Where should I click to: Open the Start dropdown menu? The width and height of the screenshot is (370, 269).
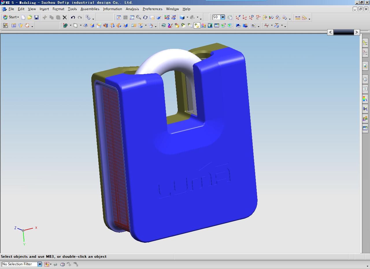coord(11,17)
